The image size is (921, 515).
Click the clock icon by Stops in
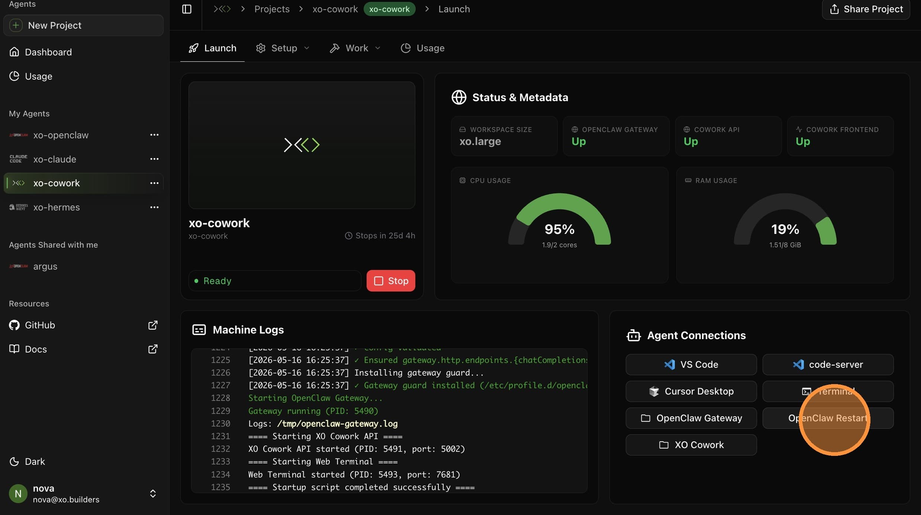click(x=348, y=236)
